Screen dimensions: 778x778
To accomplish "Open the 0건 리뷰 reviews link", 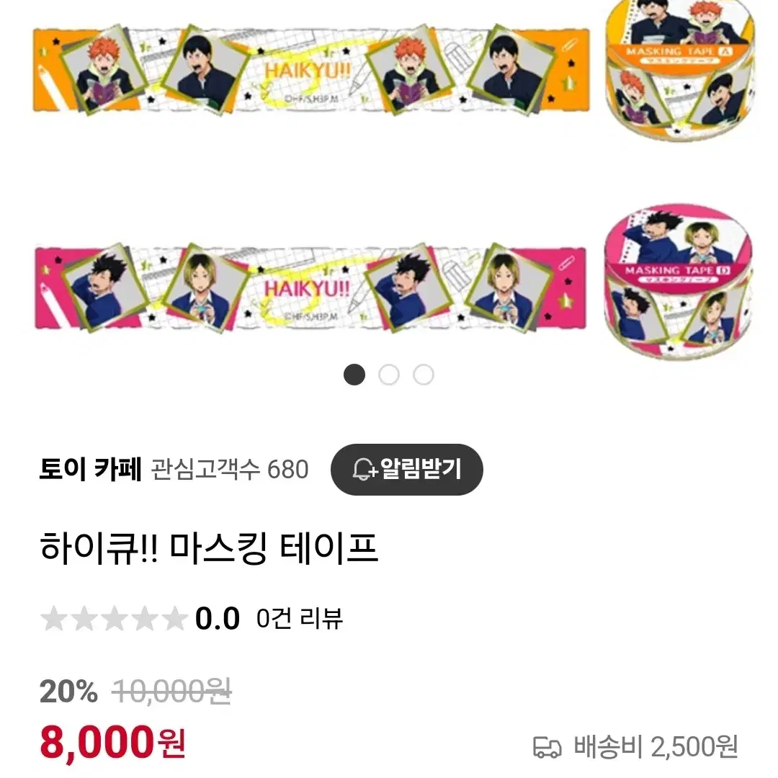I will click(x=299, y=619).
